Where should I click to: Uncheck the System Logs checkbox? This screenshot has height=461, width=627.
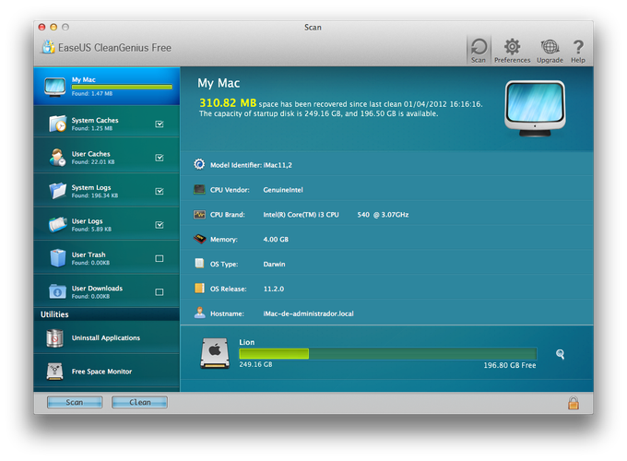[x=160, y=191]
